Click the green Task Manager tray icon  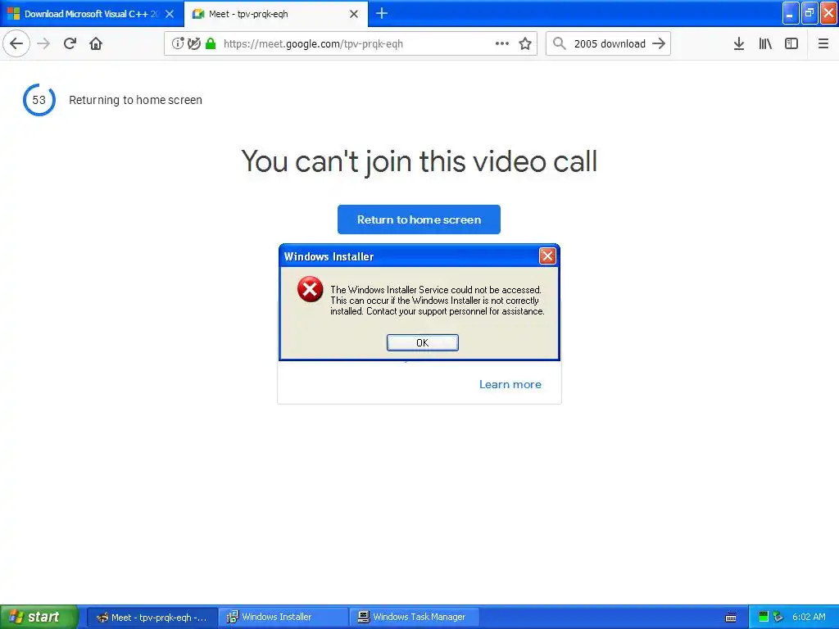point(764,617)
